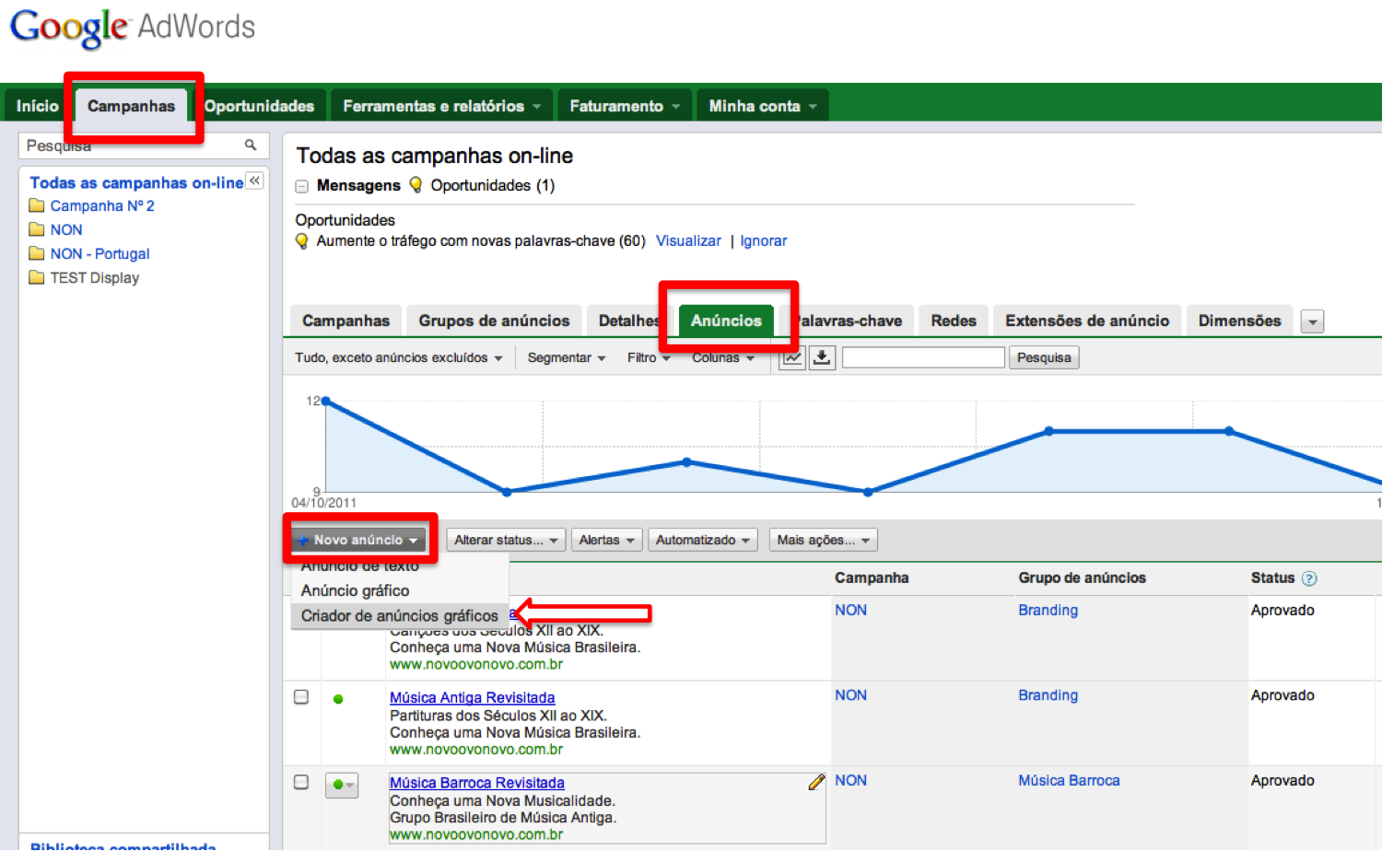The image size is (1382, 851).
Task: Go to the Início tab
Action: (37, 106)
